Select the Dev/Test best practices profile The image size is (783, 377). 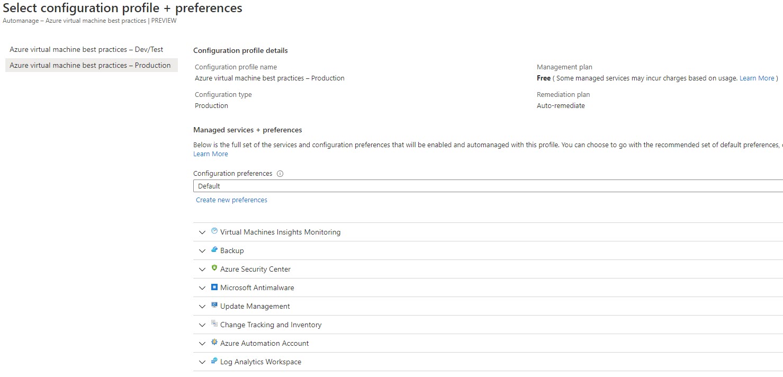tap(92, 49)
